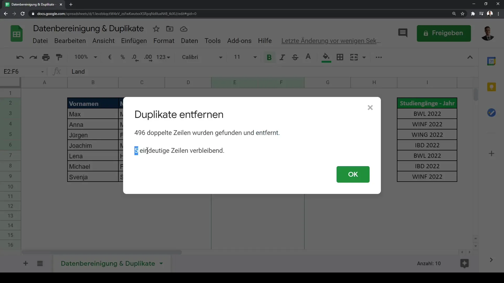Click the document title Datenbereinigung & Duplikate
The height and width of the screenshot is (283, 504).
click(88, 29)
